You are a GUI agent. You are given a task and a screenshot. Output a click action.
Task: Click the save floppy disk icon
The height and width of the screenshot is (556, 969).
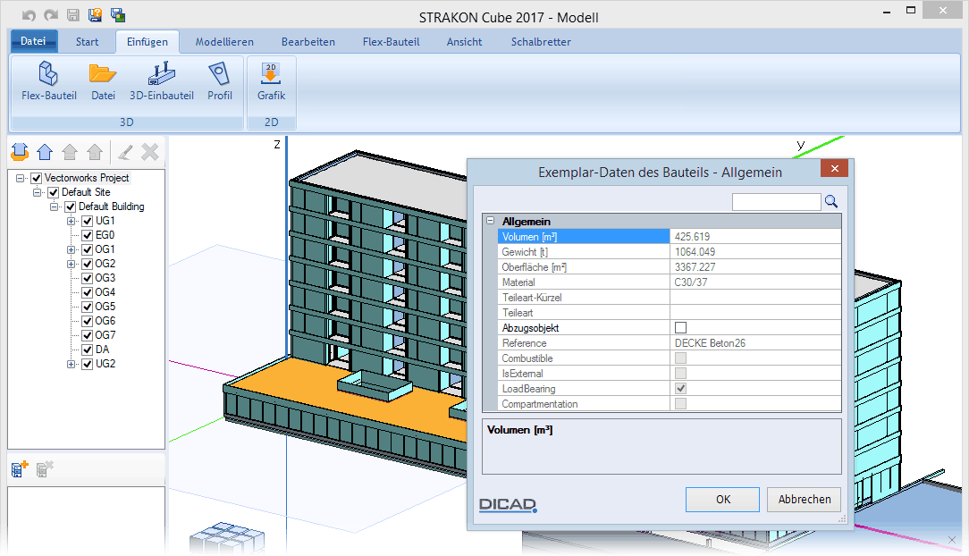click(x=73, y=15)
